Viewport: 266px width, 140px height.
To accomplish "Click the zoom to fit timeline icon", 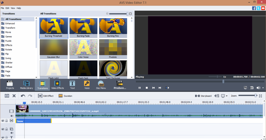I will tap(261, 96).
